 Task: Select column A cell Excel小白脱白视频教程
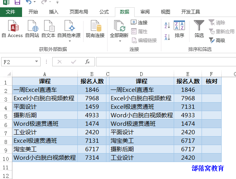tap(45, 98)
